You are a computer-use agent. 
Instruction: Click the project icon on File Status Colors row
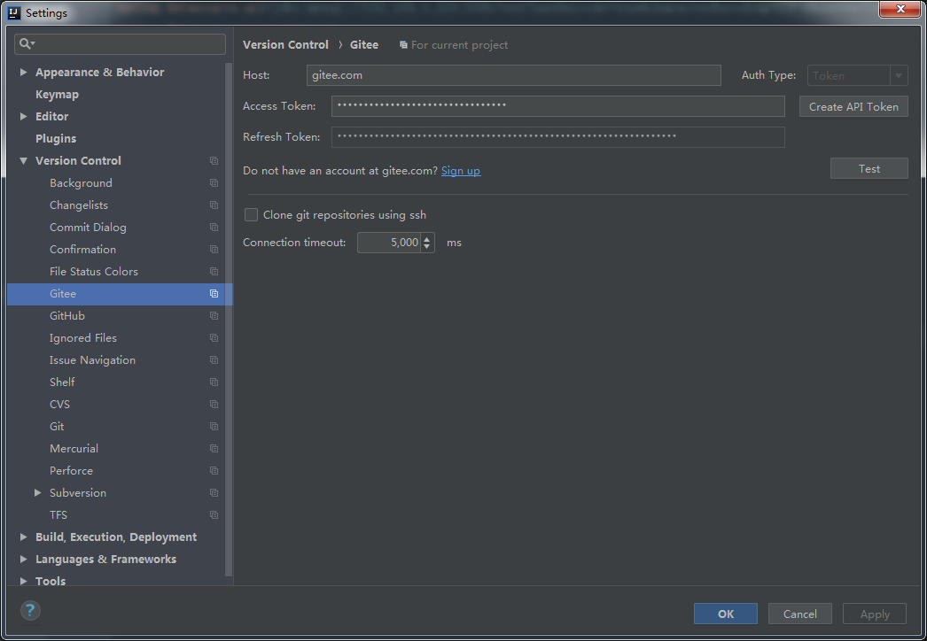click(x=214, y=272)
